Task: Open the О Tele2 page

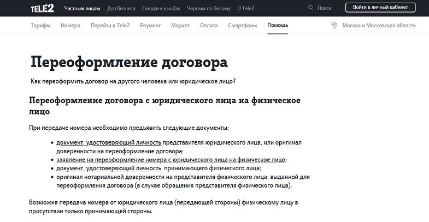Action: pyautogui.click(x=246, y=9)
